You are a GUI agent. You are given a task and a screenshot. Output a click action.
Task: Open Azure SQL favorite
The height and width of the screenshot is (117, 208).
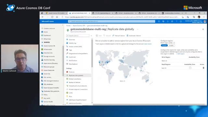point(45,74)
